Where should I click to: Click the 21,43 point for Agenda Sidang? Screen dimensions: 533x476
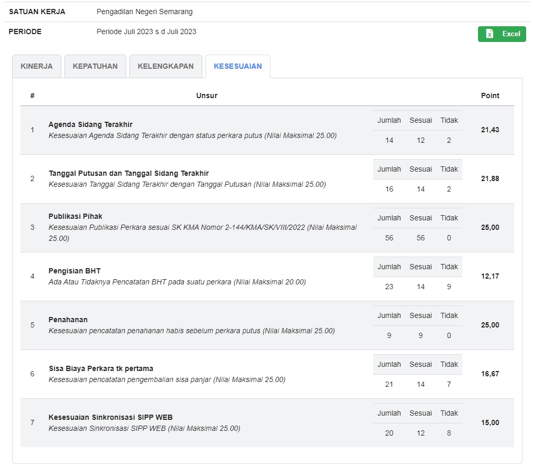click(x=490, y=130)
